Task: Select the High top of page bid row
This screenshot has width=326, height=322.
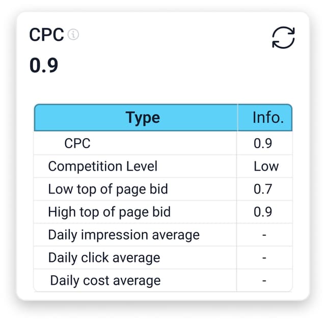Action: coord(110,212)
